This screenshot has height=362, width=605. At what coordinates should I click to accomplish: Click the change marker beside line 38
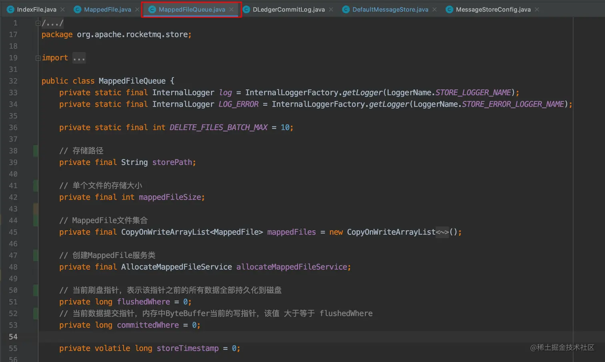[x=36, y=151]
